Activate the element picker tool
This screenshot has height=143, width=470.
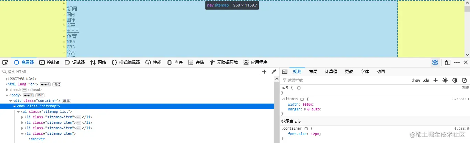[5, 62]
